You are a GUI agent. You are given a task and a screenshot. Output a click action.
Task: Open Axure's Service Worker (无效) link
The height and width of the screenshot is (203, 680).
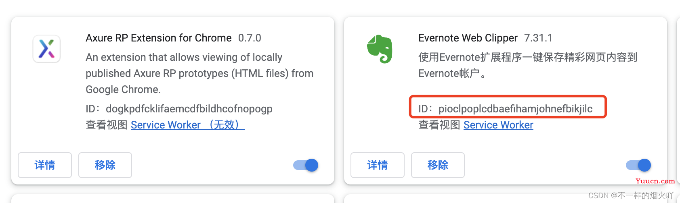(x=188, y=125)
